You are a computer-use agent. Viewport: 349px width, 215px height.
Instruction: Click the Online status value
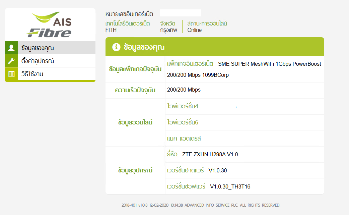pos(195,30)
